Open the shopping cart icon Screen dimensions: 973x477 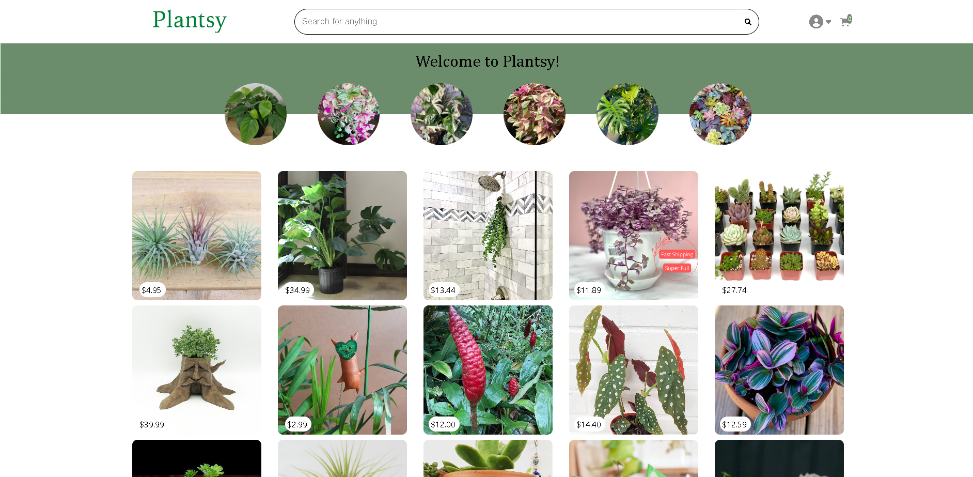tap(845, 21)
